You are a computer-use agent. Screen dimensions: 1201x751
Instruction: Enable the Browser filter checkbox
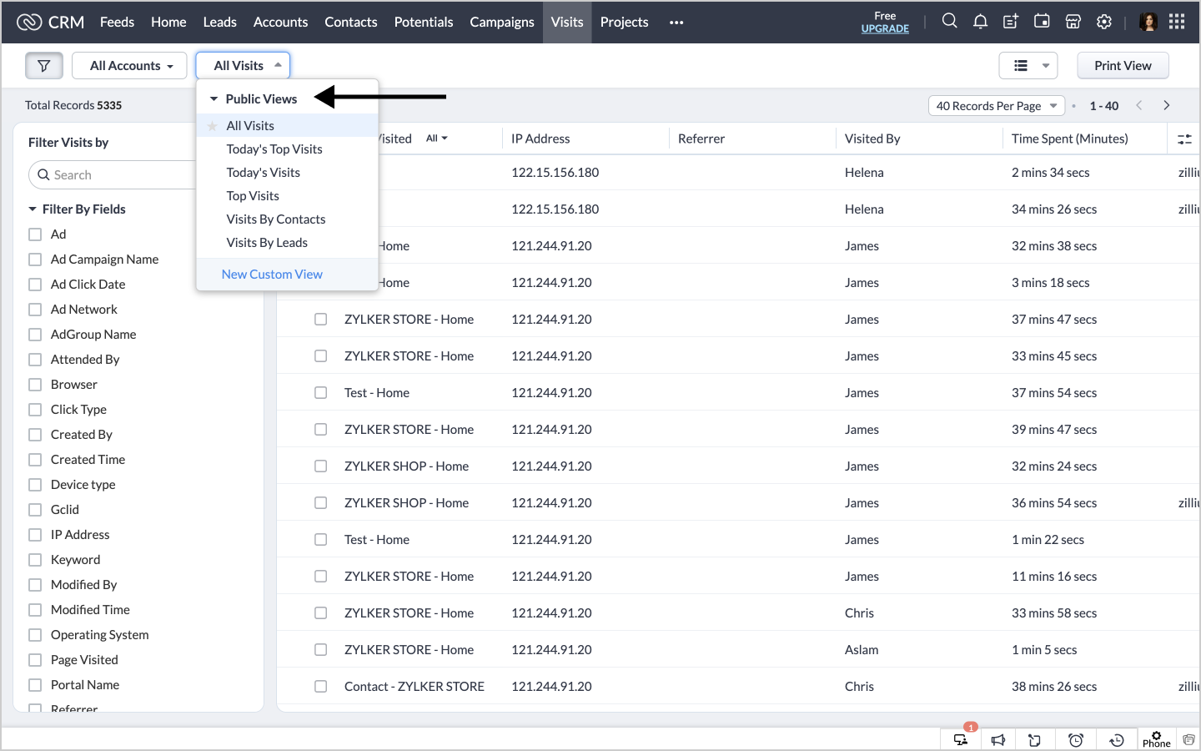pyautogui.click(x=35, y=385)
